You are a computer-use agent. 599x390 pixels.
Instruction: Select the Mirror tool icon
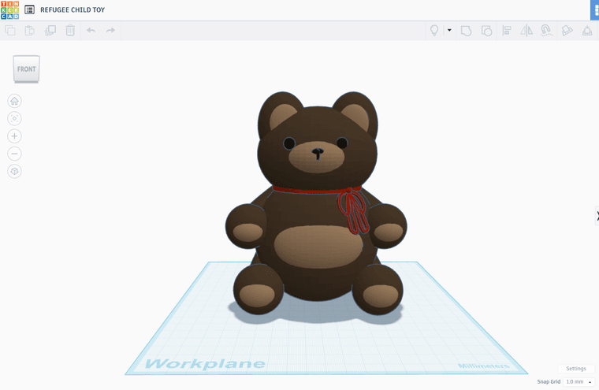click(526, 31)
